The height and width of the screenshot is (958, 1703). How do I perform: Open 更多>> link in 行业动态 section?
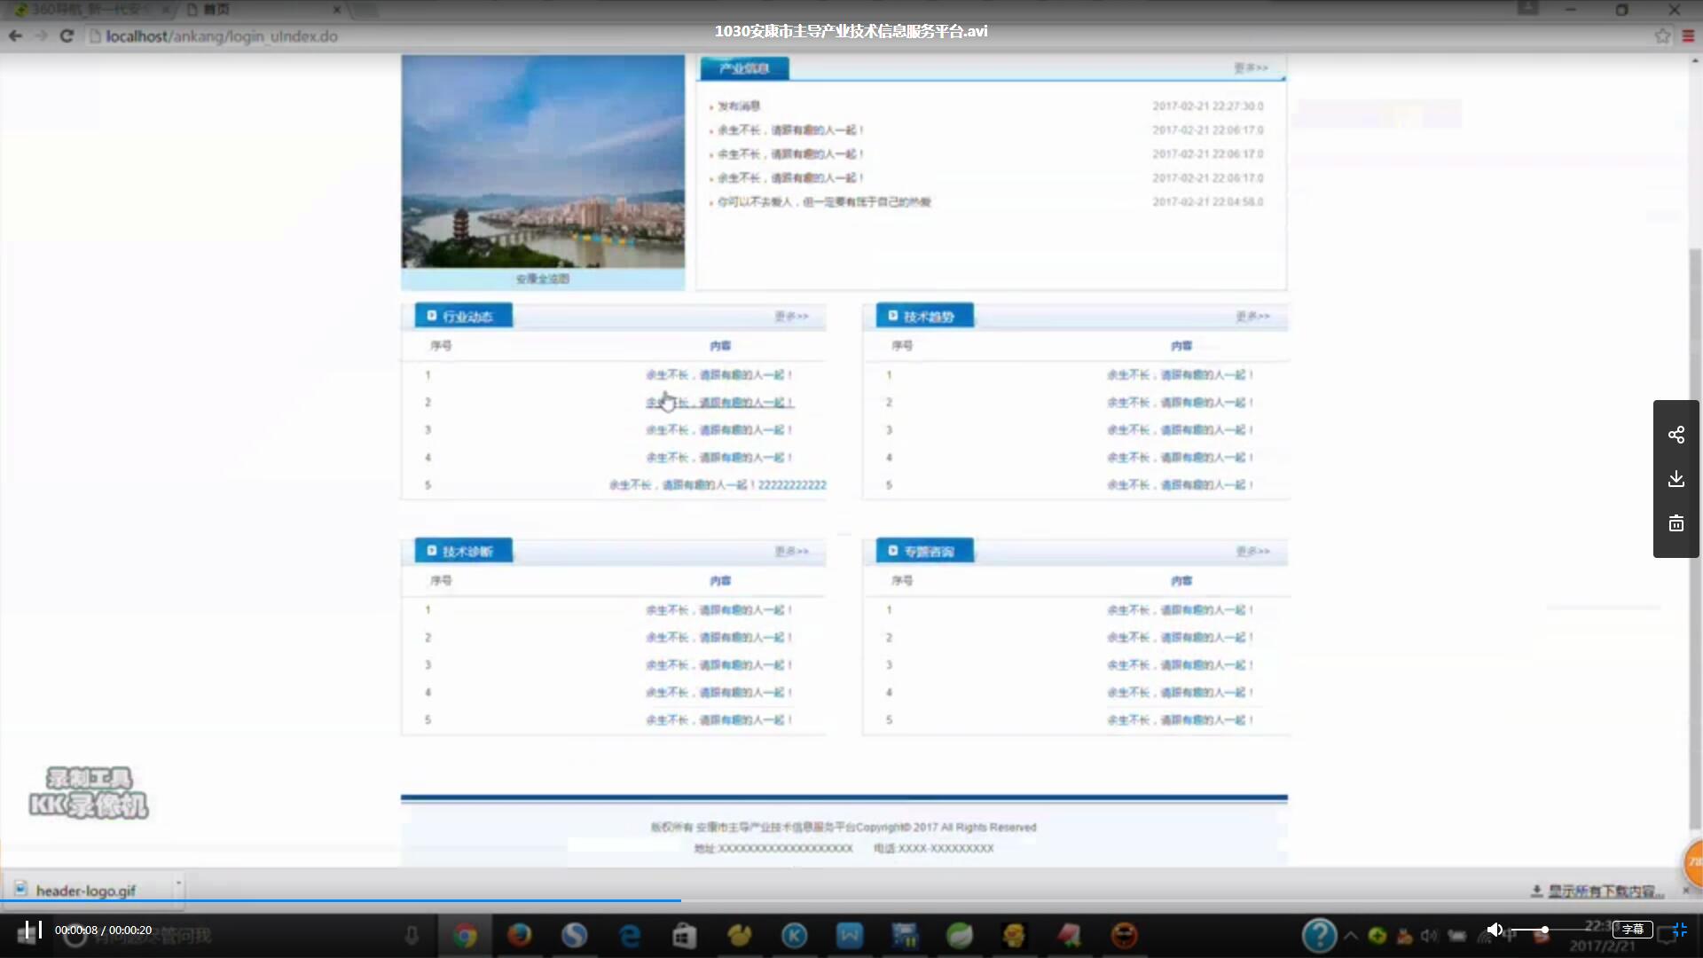(x=791, y=317)
